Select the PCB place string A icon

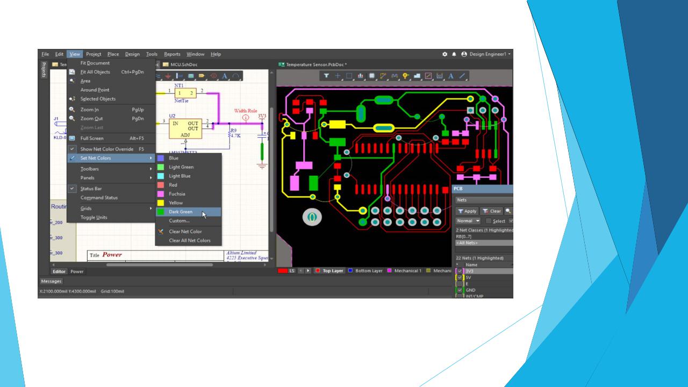[450, 76]
